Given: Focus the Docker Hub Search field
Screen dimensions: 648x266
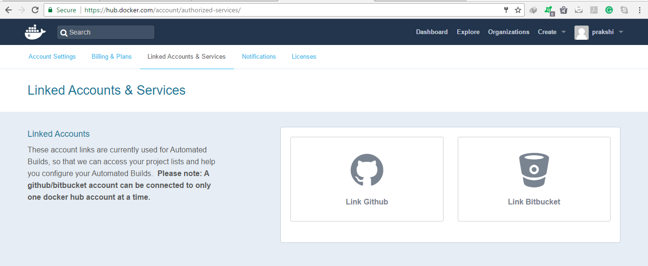Looking at the screenshot, I should click(106, 32).
